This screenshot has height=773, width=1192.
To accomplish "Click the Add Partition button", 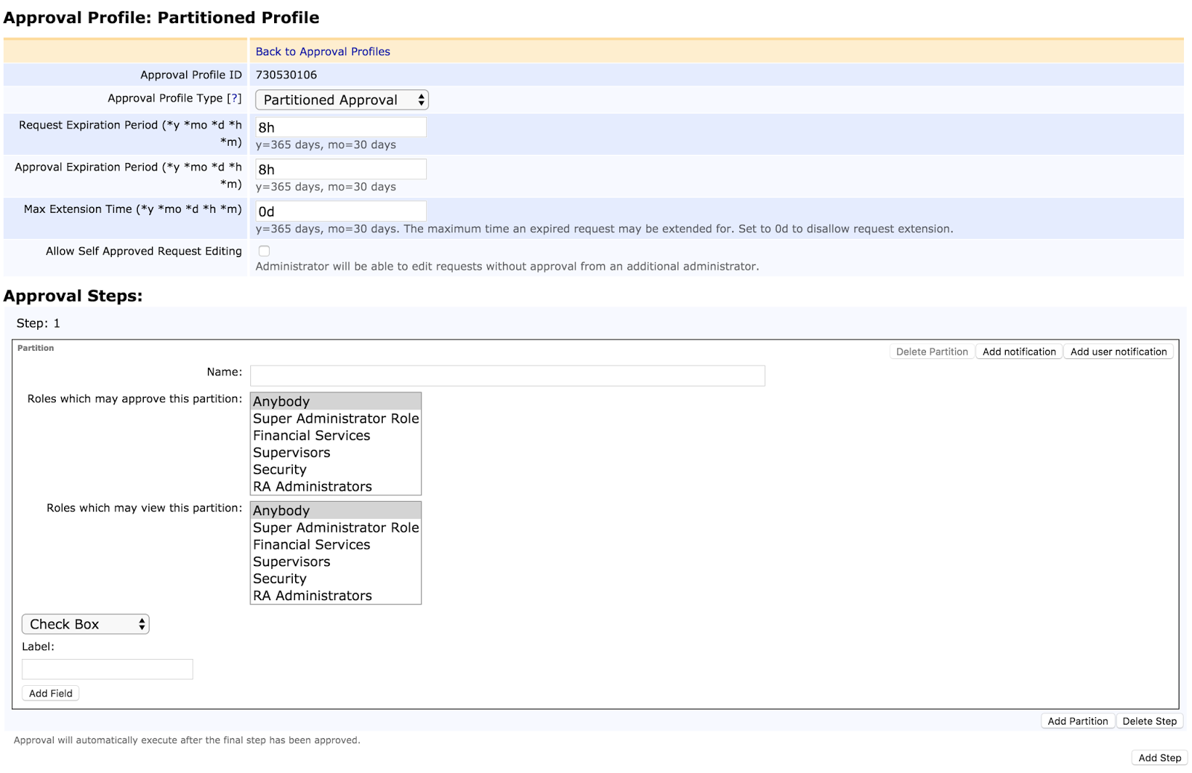I will point(1077,720).
